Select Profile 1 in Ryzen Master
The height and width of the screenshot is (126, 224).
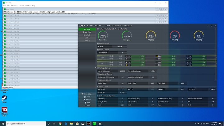pyautogui.click(x=87, y=38)
